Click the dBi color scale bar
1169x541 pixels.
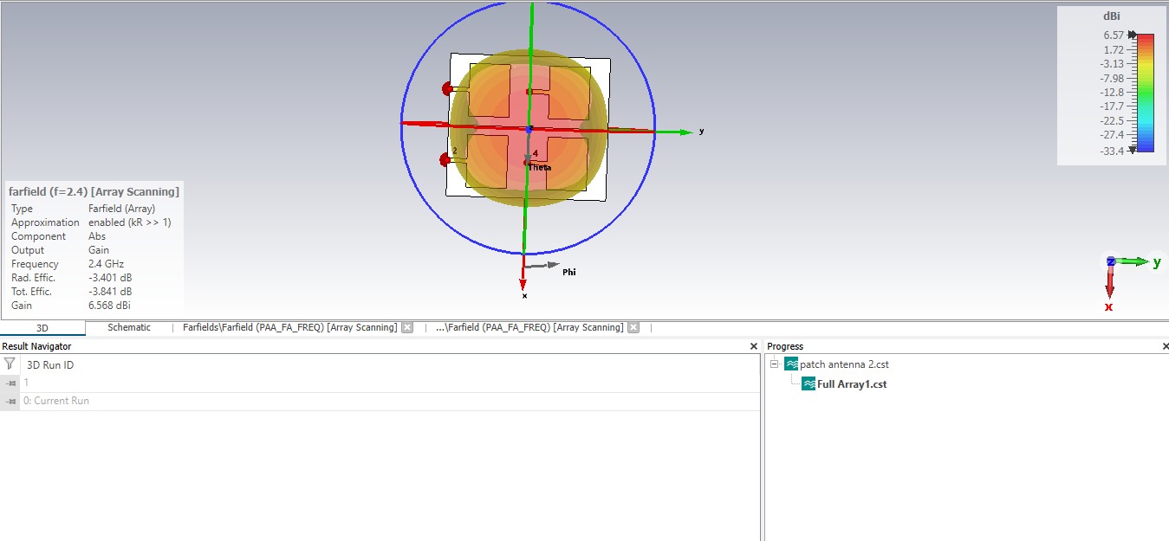coord(1146,93)
